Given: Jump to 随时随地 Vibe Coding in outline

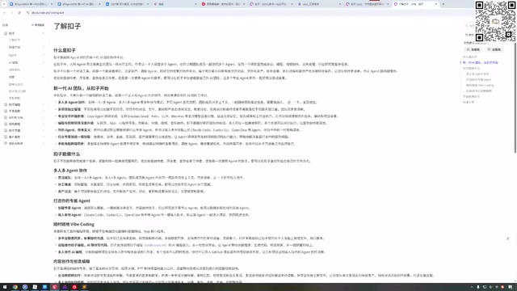Looking at the screenshot, I should click(x=480, y=85).
